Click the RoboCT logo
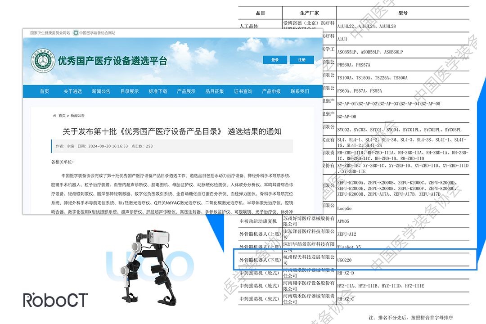The image size is (486, 324). (x=55, y=300)
